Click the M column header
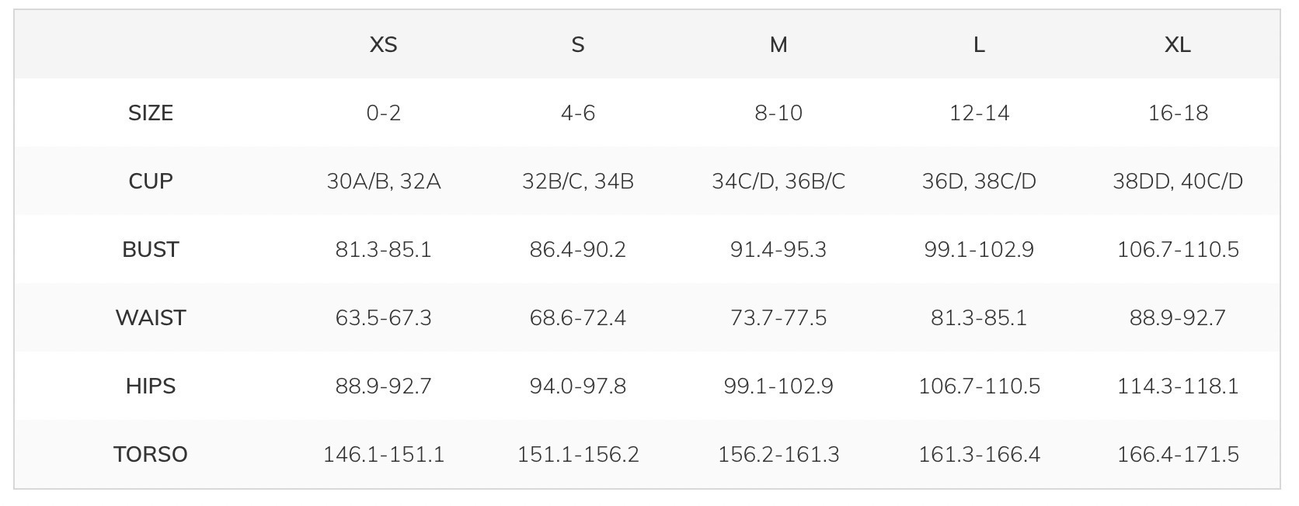1299x506 pixels. point(778,45)
